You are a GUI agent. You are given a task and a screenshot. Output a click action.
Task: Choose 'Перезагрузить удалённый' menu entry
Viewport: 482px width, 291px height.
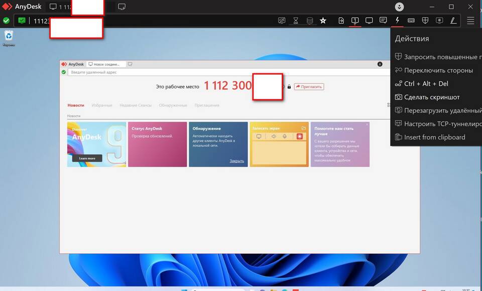tap(438, 110)
